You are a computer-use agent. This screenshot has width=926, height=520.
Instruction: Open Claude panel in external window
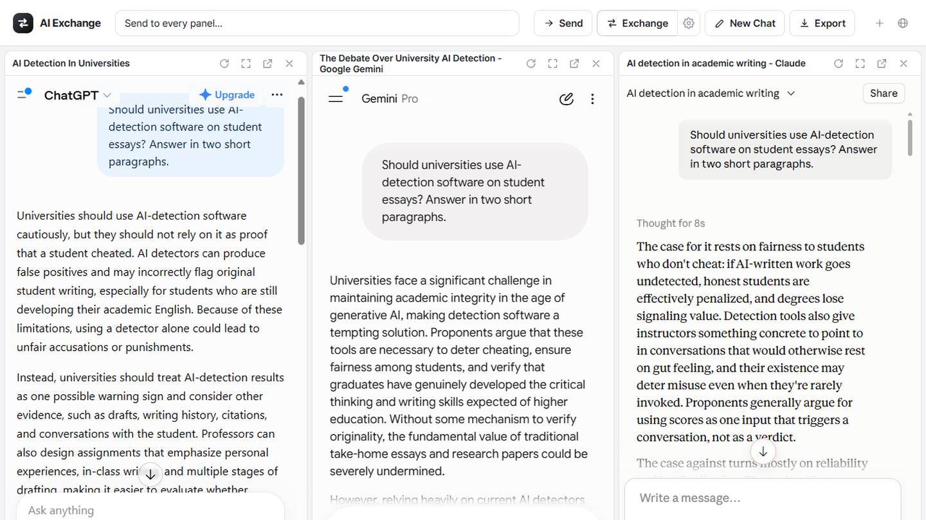click(x=882, y=64)
